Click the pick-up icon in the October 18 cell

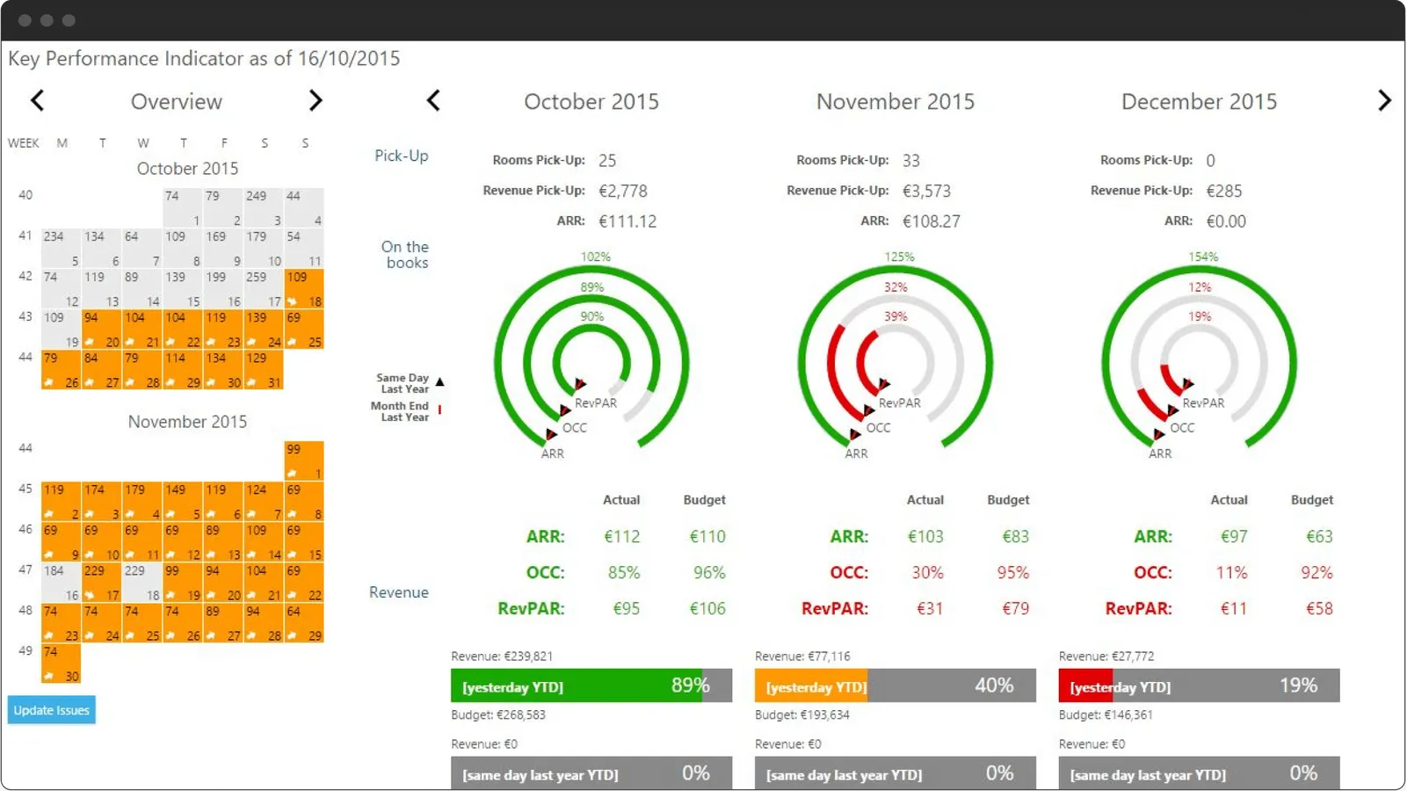point(294,301)
